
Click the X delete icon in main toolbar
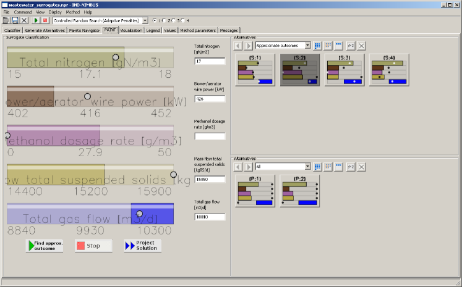click(x=24, y=20)
